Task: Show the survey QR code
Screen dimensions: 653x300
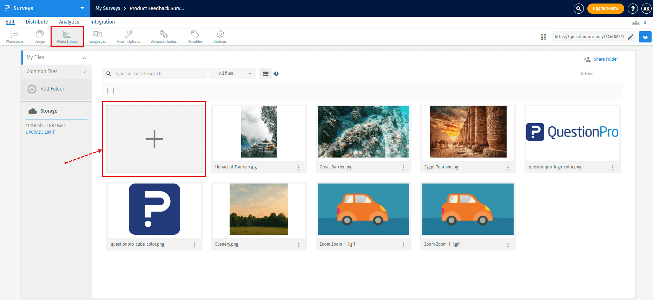Action: tap(543, 37)
